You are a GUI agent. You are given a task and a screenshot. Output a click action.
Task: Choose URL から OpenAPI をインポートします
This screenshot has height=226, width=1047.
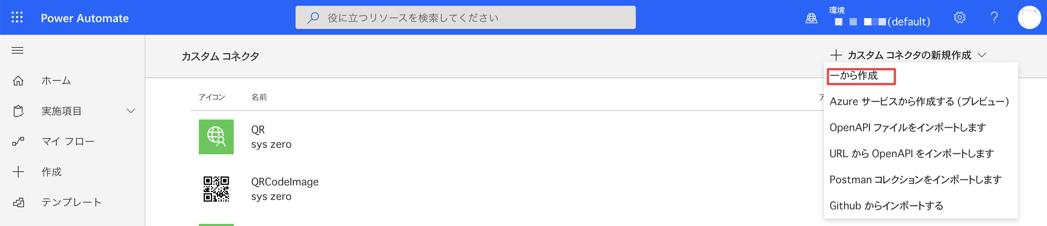912,154
